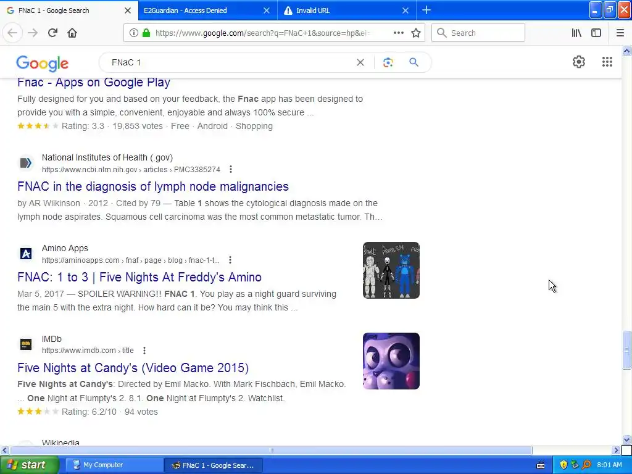Viewport: 632px width, 474px height.
Task: Open the Five Nights at Candy's thumbnail
Action: pos(391,360)
